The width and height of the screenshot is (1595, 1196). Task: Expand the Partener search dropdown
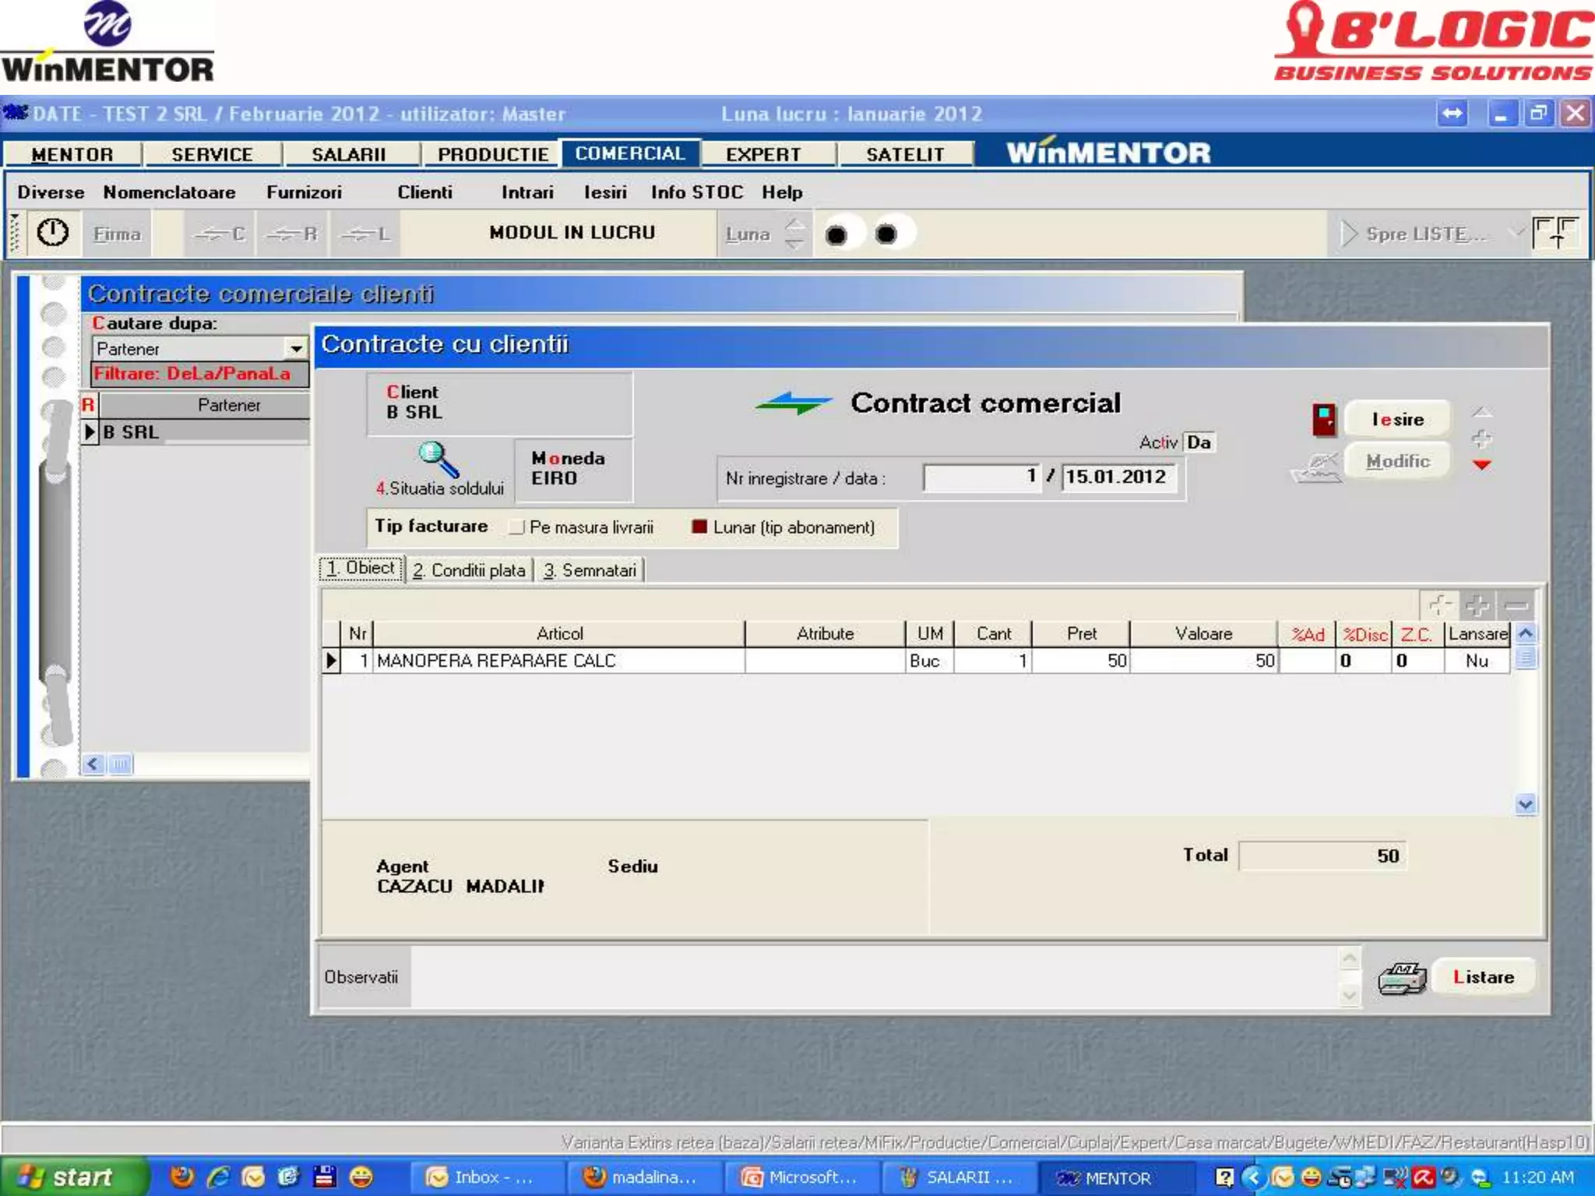coord(296,349)
